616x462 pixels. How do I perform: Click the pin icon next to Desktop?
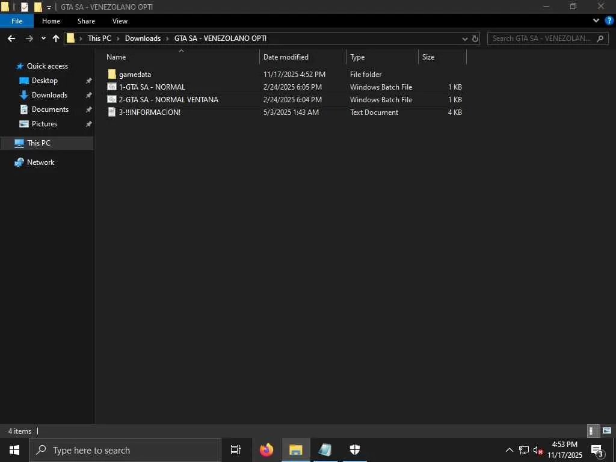pyautogui.click(x=89, y=81)
